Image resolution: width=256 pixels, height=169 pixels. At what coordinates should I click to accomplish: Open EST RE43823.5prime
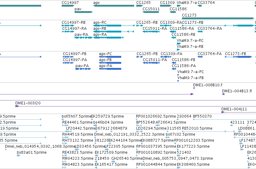(77, 152)
